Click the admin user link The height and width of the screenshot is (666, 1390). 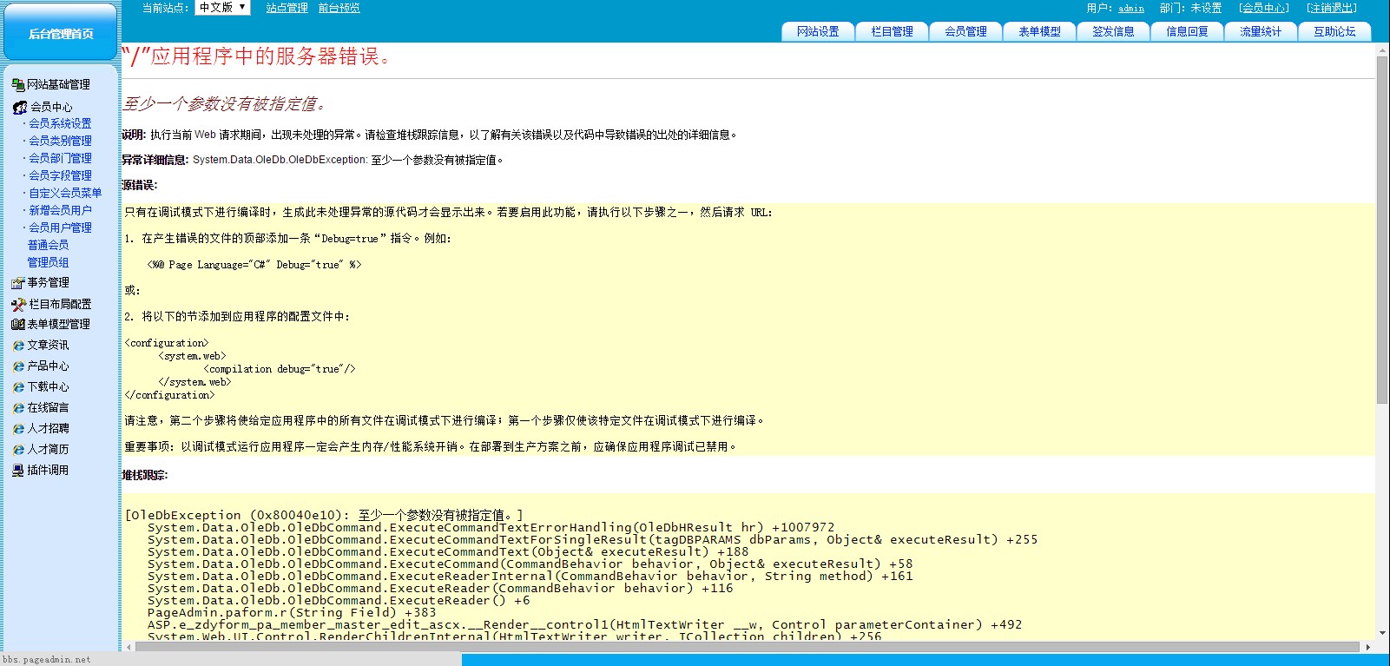click(1130, 8)
